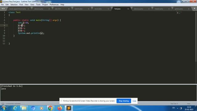Open the Edit menu
197x111 pixels.
coord(7,5)
